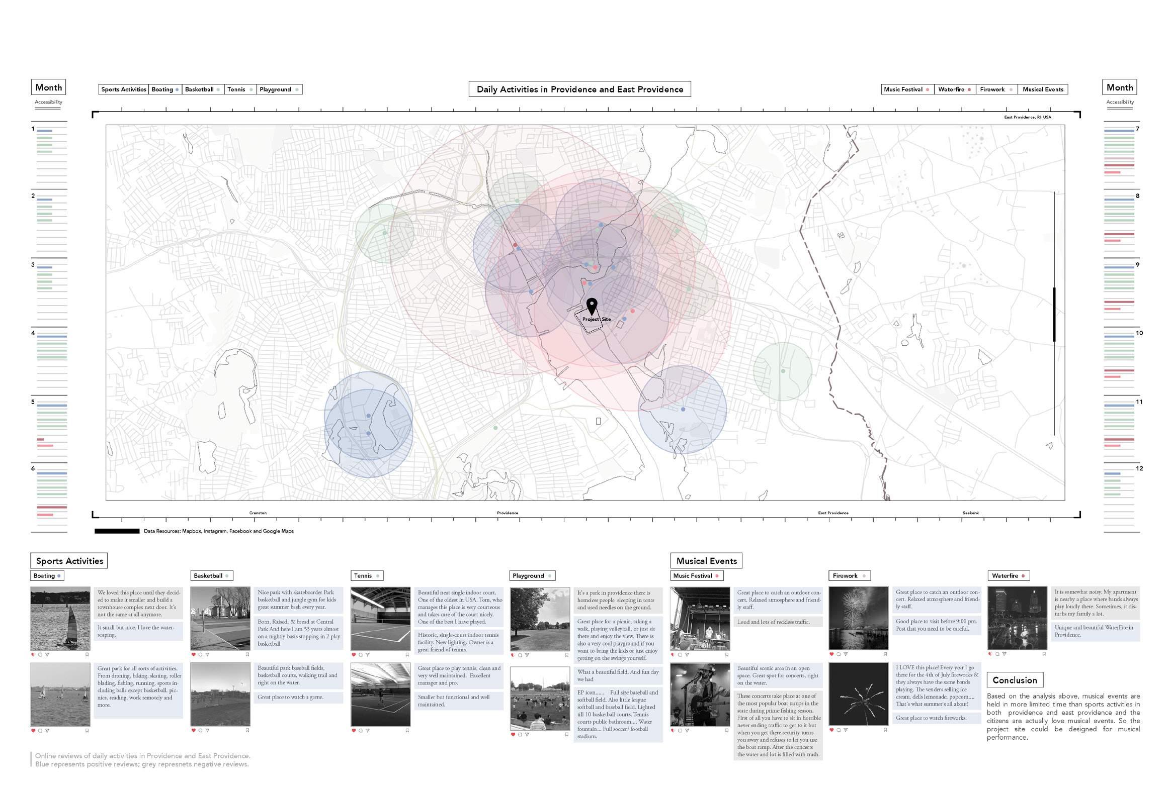
Task: Click comment icon under the playground tree photo
Action: click(520, 655)
